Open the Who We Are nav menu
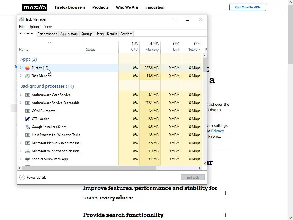293x220 pixels. pos(127,7)
